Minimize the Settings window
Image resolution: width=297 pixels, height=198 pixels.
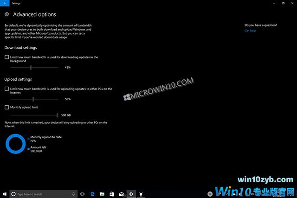click(x=274, y=3)
